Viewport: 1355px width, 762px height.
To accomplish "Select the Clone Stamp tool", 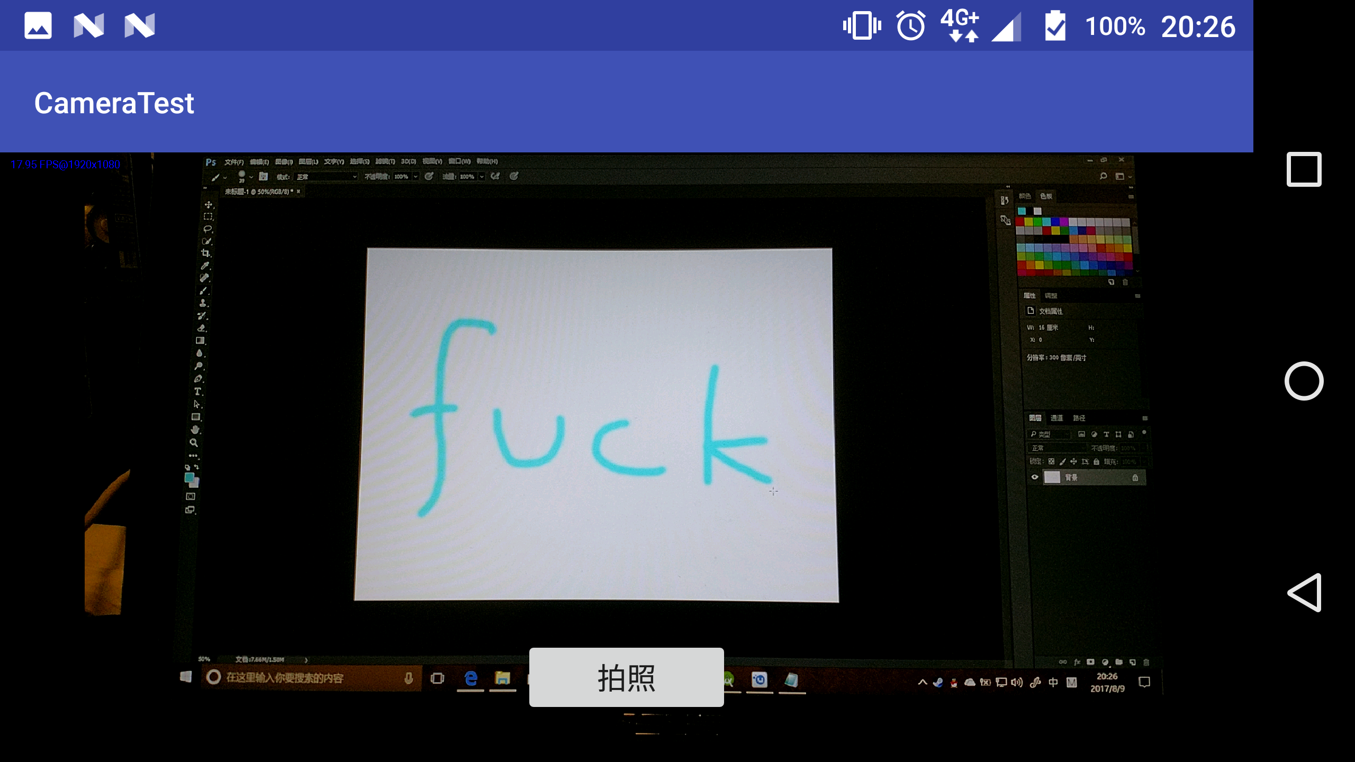I will pyautogui.click(x=203, y=303).
